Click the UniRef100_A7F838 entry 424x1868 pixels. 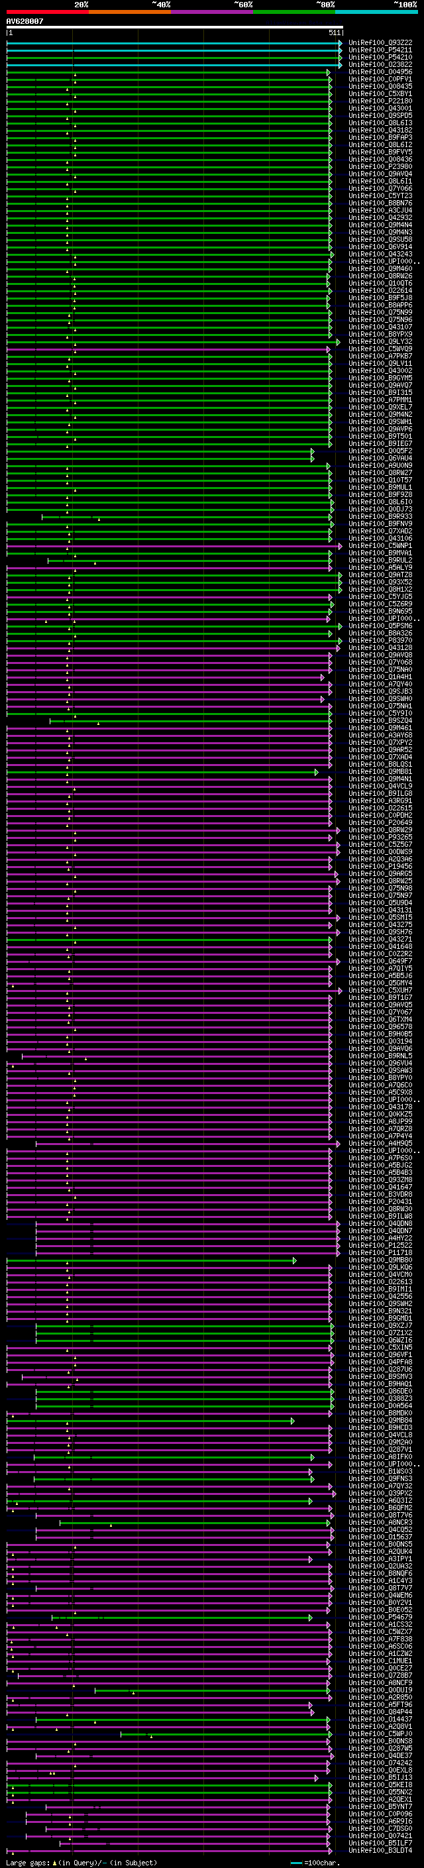click(x=380, y=1639)
